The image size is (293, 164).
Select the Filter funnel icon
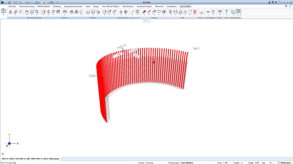click(x=227, y=12)
